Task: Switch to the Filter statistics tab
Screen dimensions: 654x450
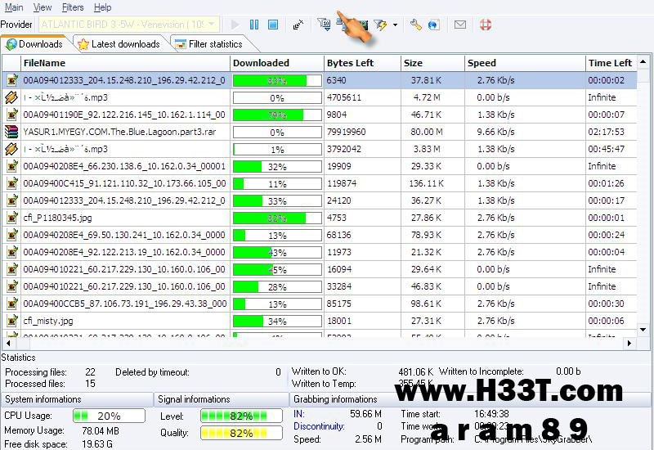Action: pyautogui.click(x=208, y=44)
